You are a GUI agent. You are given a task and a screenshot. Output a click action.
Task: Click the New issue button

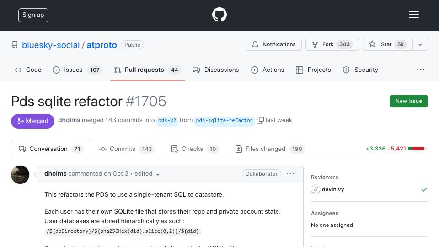tap(408, 101)
